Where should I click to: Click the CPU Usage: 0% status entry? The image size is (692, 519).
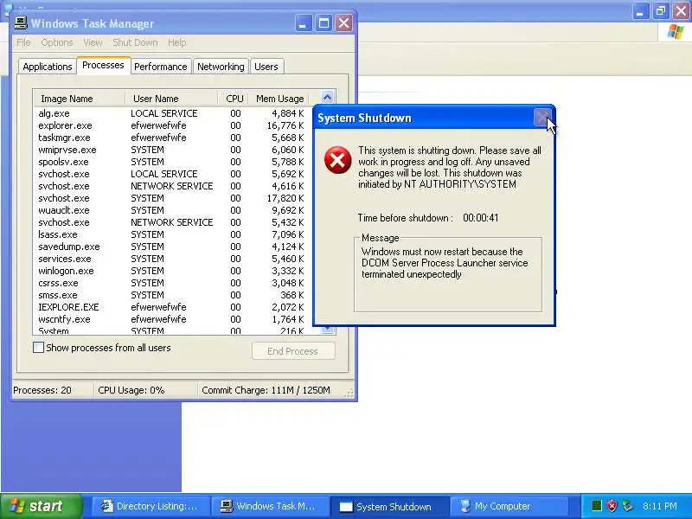click(145, 391)
